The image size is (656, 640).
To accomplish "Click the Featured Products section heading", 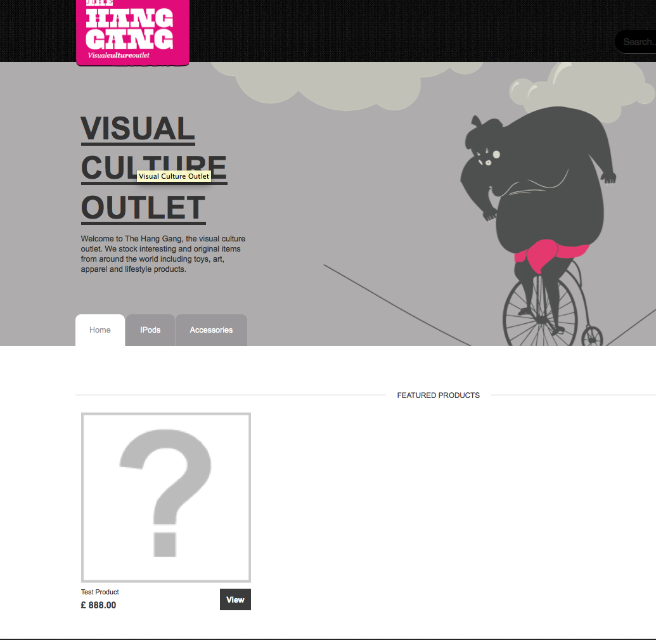I will point(438,395).
